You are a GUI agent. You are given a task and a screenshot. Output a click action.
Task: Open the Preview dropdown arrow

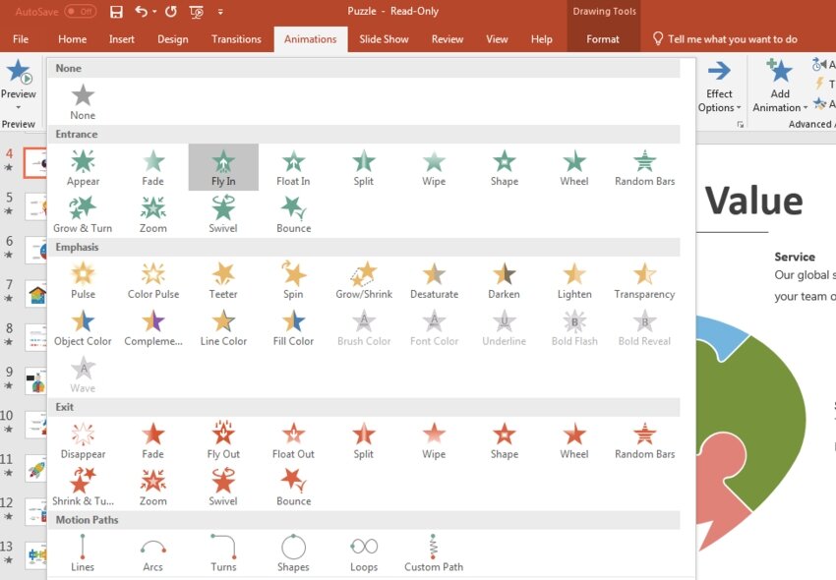coord(18,107)
